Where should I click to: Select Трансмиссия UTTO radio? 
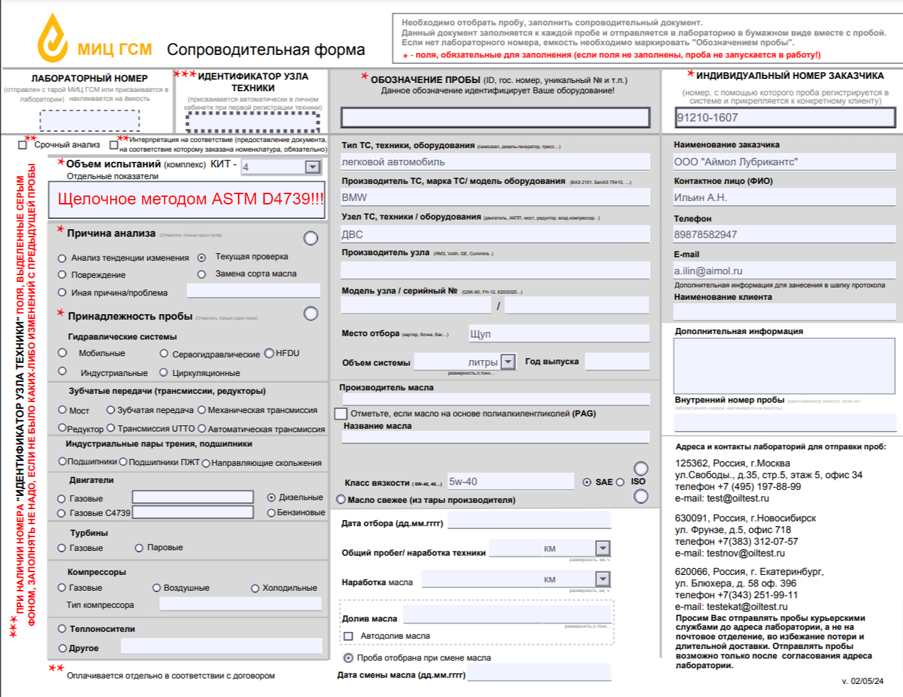[110, 428]
